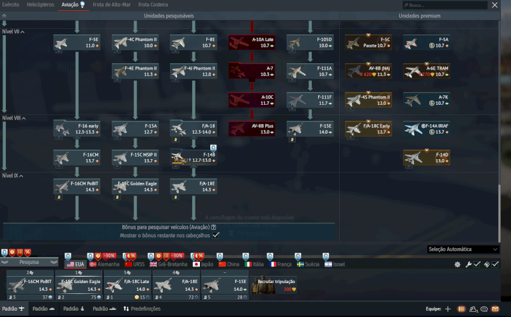Open the F/A-18 group folder
Screen dimensions: 511x317
pyautogui.click(x=194, y=129)
